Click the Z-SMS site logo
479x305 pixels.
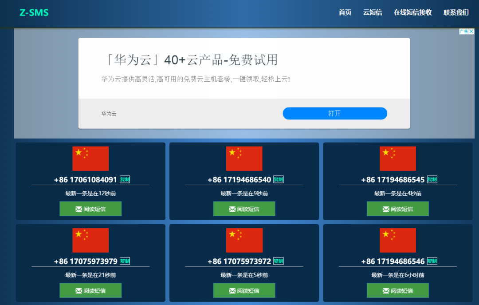[34, 12]
